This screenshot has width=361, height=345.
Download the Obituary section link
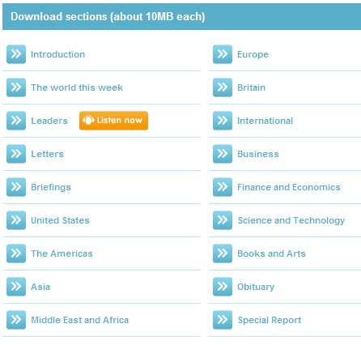click(x=256, y=287)
